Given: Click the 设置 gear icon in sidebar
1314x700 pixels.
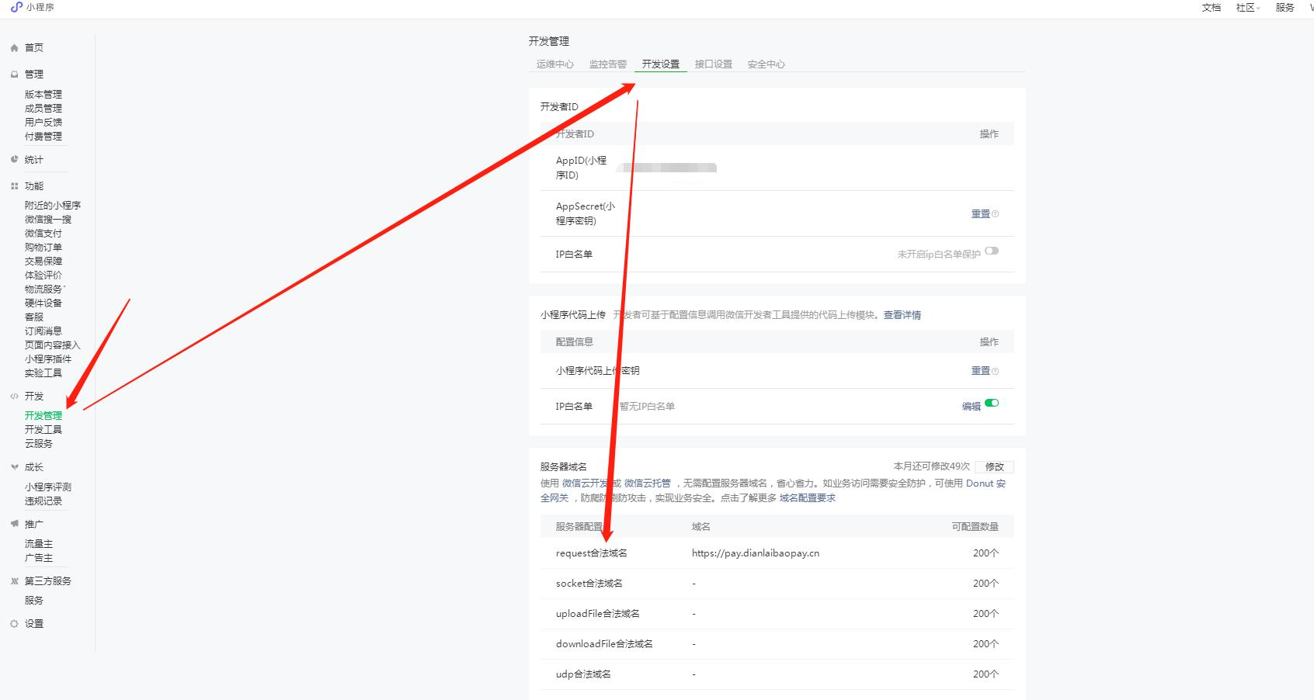Looking at the screenshot, I should pyautogui.click(x=14, y=624).
